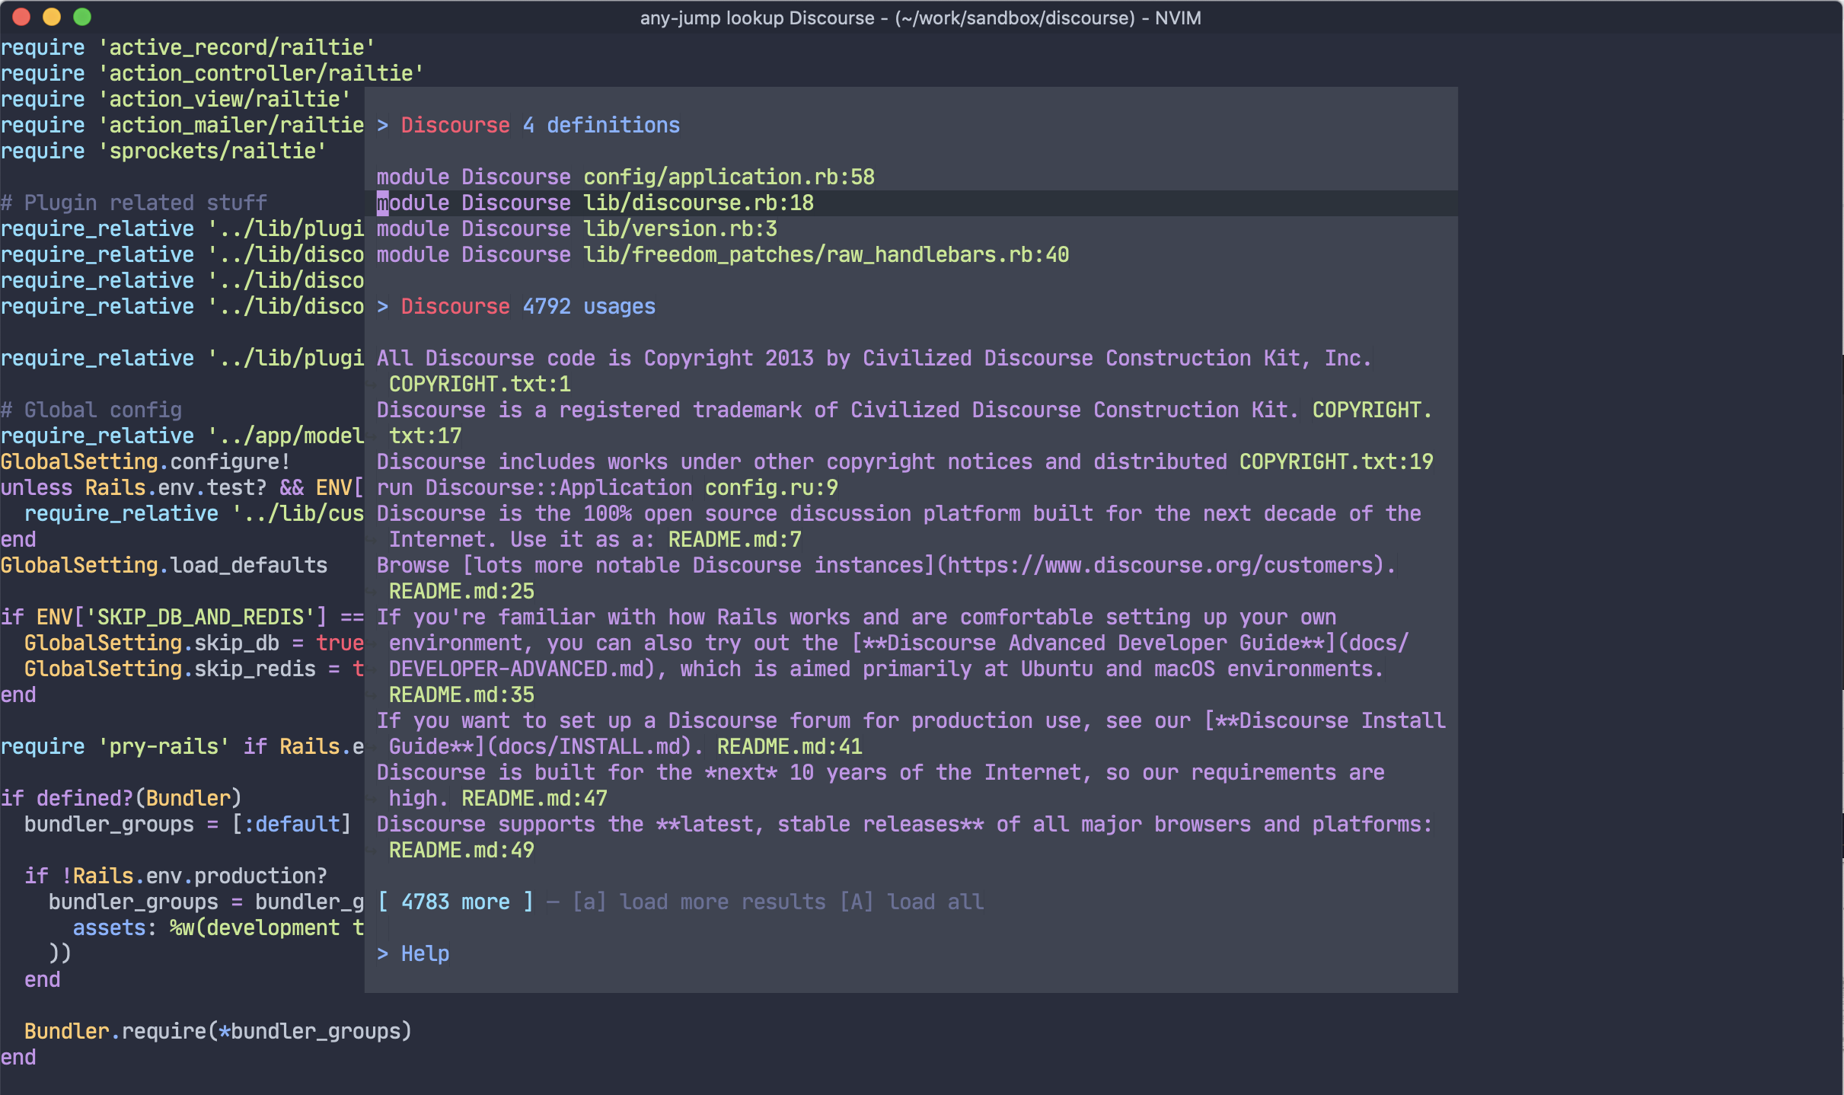1844x1095 pixels.
Task: Select the 4783 more indicator
Action: point(455,902)
